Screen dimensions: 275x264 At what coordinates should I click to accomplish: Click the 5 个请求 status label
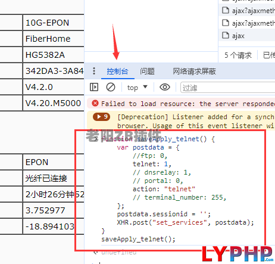(238, 55)
